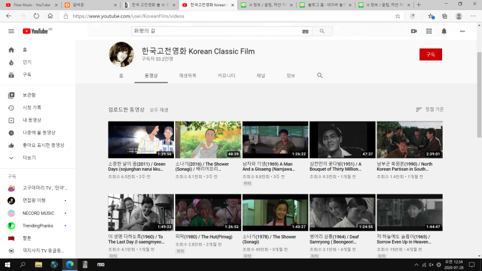Reload the page with refresh icon

coord(36,16)
